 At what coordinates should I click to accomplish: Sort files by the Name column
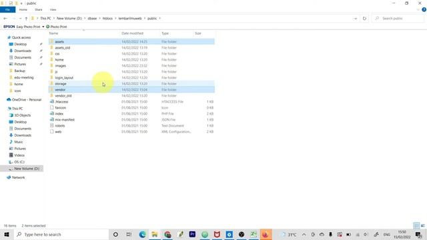53,33
